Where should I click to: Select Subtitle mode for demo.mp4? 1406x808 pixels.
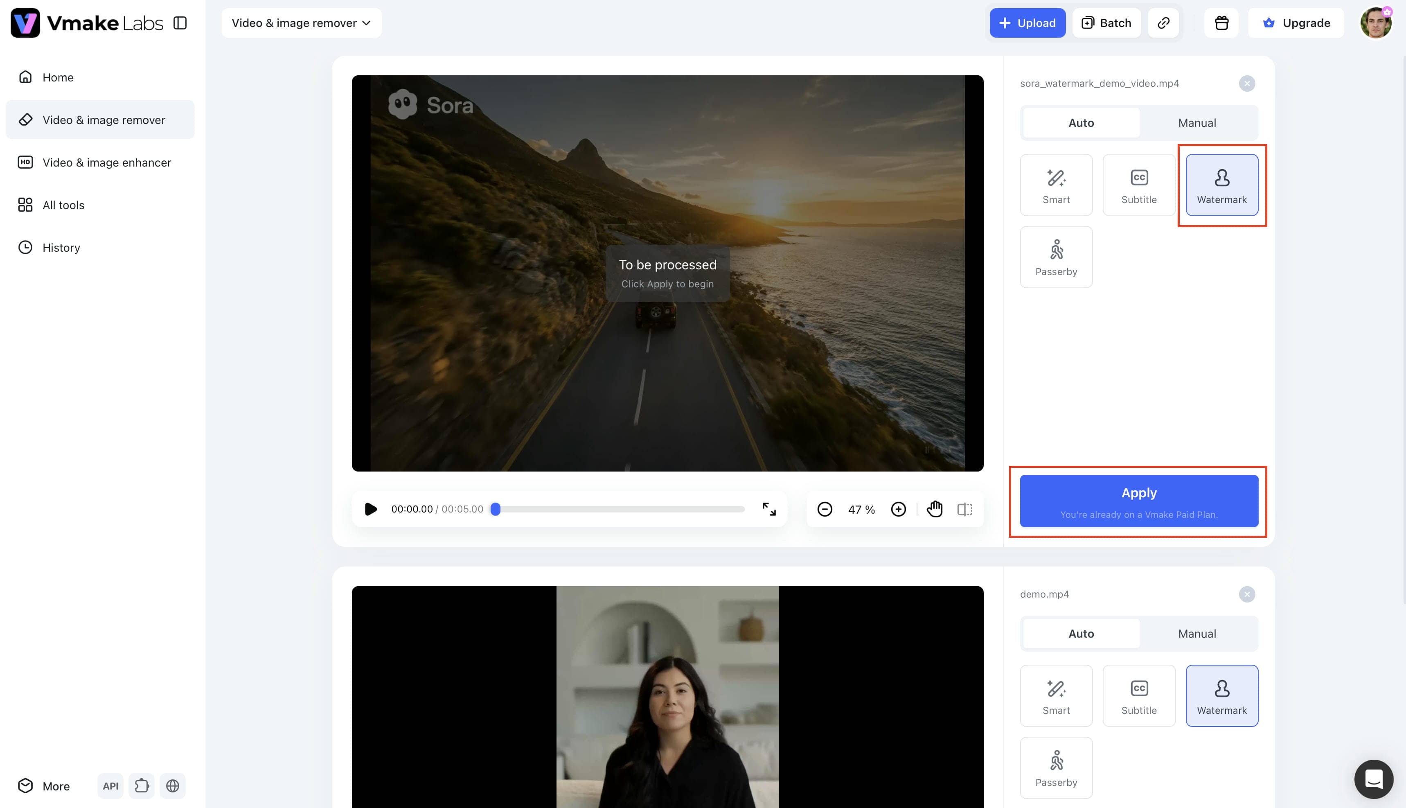(x=1139, y=695)
